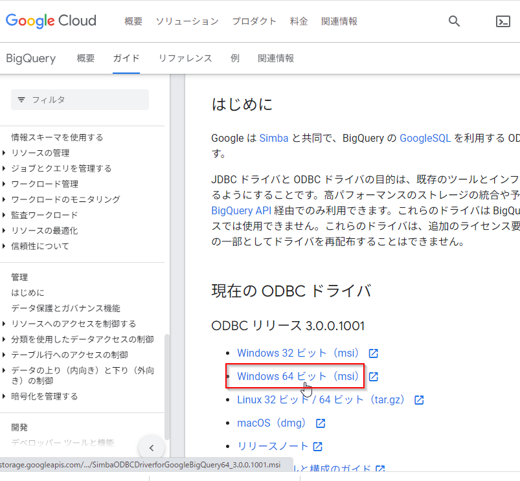
Task: Expand データの上り（内向き）と下り item
Action: (x=4, y=370)
